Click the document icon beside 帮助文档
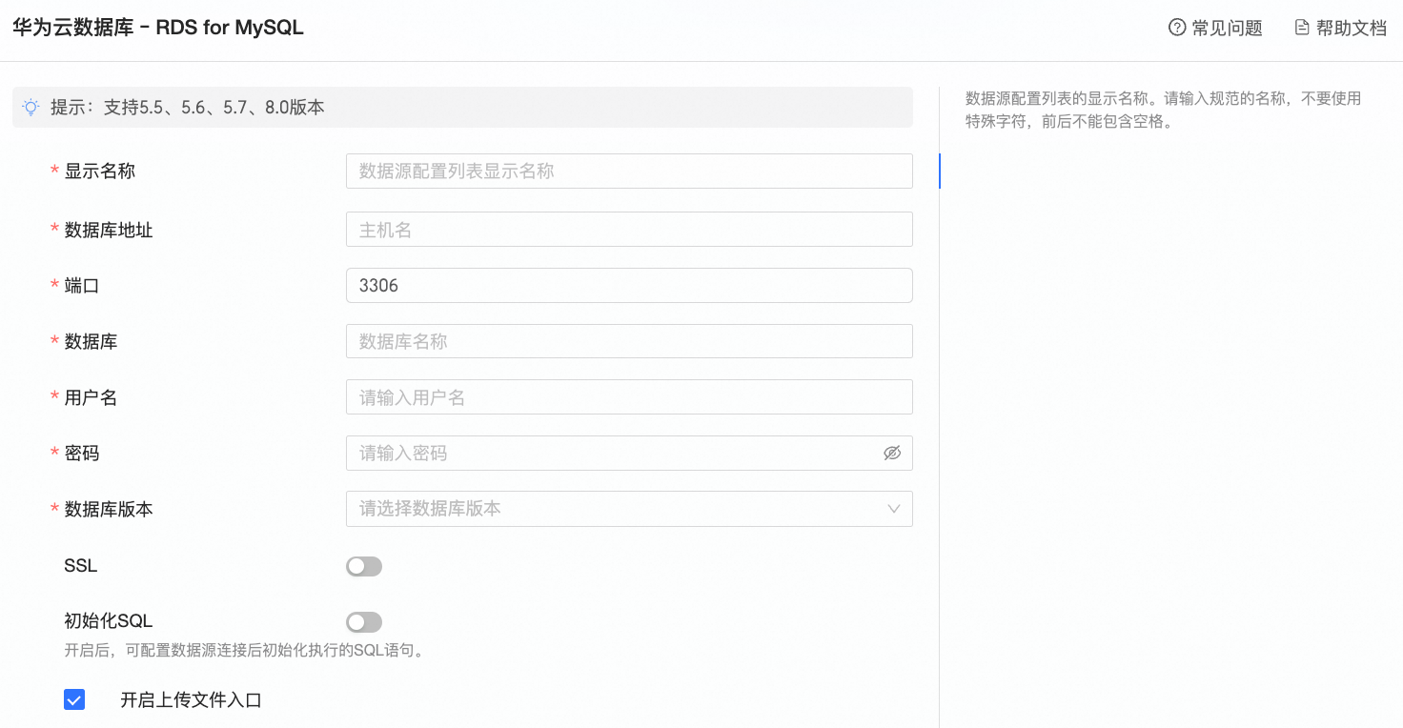Image resolution: width=1403 pixels, height=728 pixels. point(1302,28)
